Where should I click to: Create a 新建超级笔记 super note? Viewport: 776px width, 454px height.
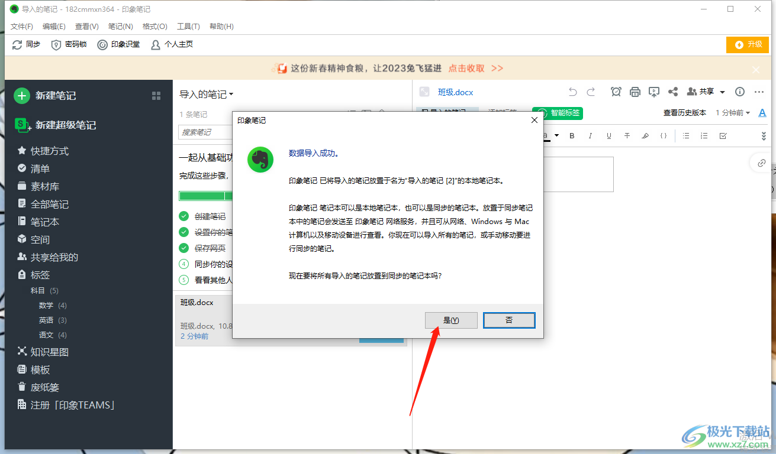tap(55, 125)
